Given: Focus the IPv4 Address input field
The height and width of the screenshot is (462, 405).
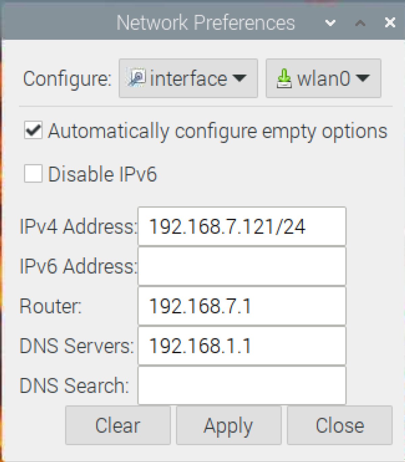Looking at the screenshot, I should [242, 226].
